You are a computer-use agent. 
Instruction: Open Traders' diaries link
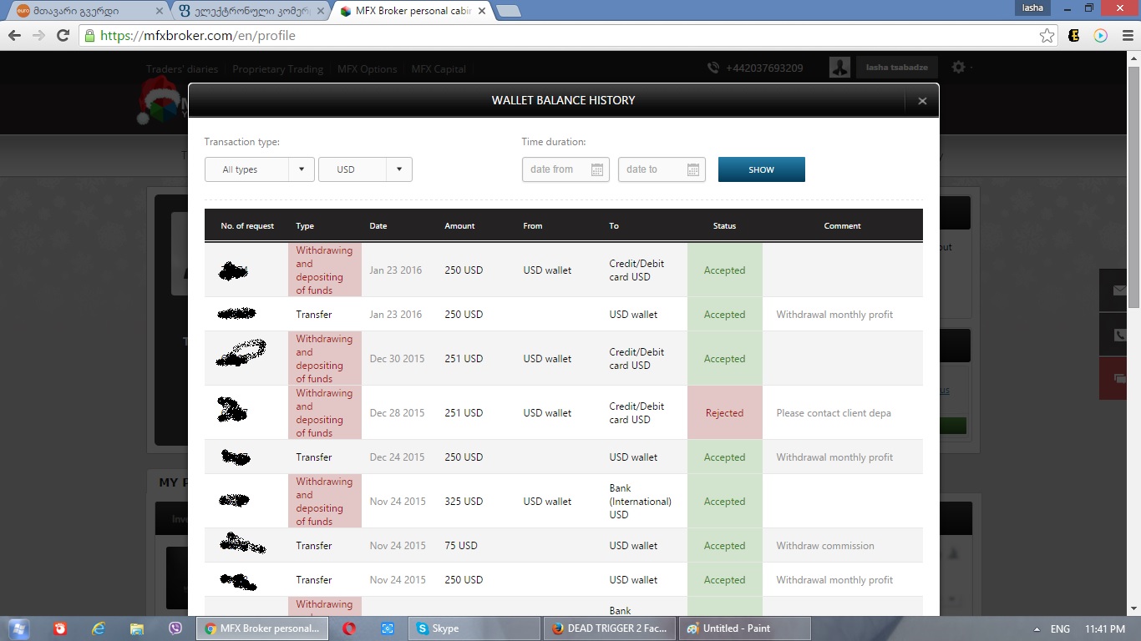click(x=182, y=69)
